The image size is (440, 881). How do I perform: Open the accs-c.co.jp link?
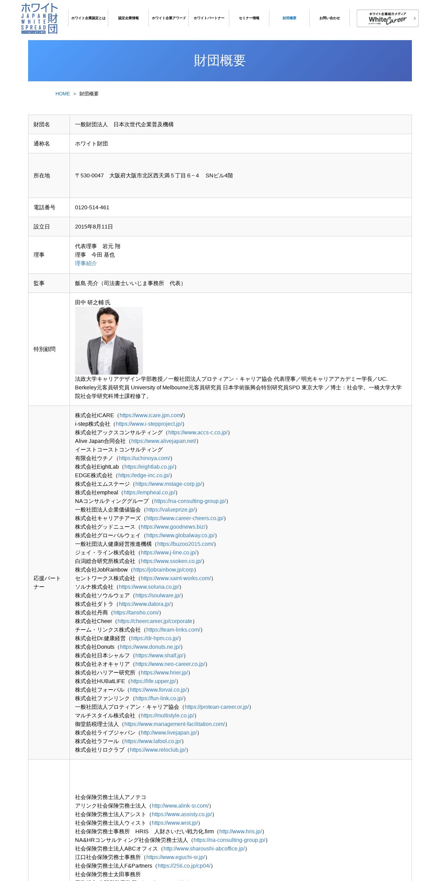tap(198, 433)
